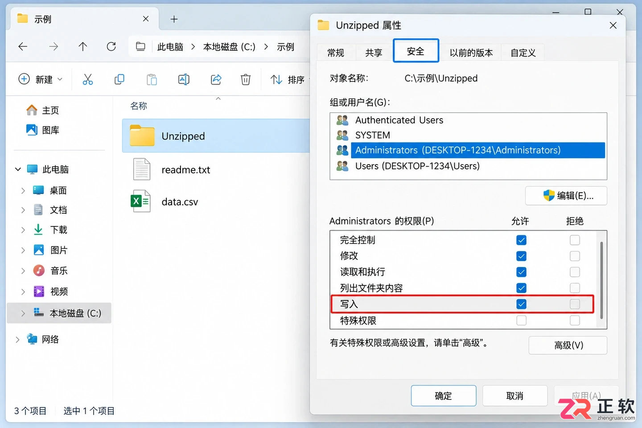Expand the 桌面 tree chevron
Screen dimensions: 642x428
[x=23, y=190]
